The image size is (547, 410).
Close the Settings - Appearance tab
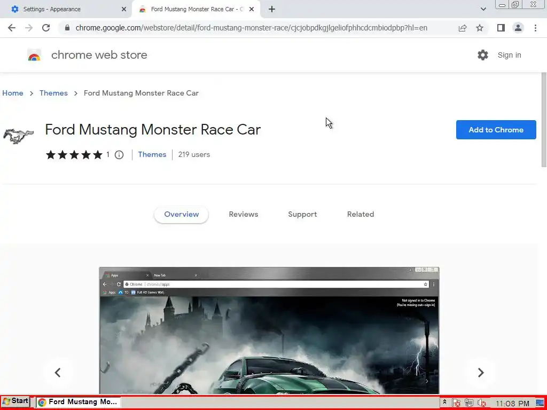124,10
